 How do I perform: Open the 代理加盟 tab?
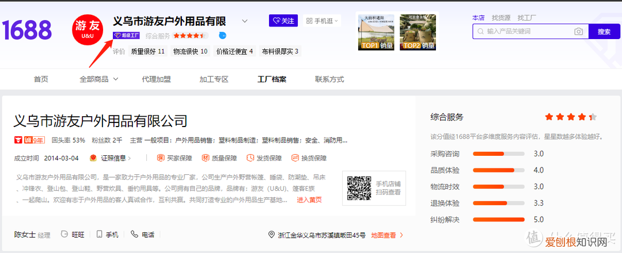[x=156, y=79]
